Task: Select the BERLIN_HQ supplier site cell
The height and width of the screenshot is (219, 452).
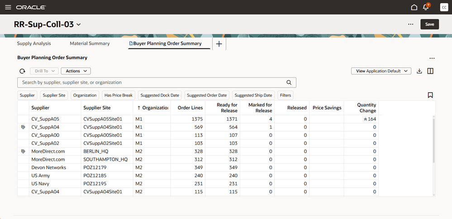Action: [x=107, y=151]
